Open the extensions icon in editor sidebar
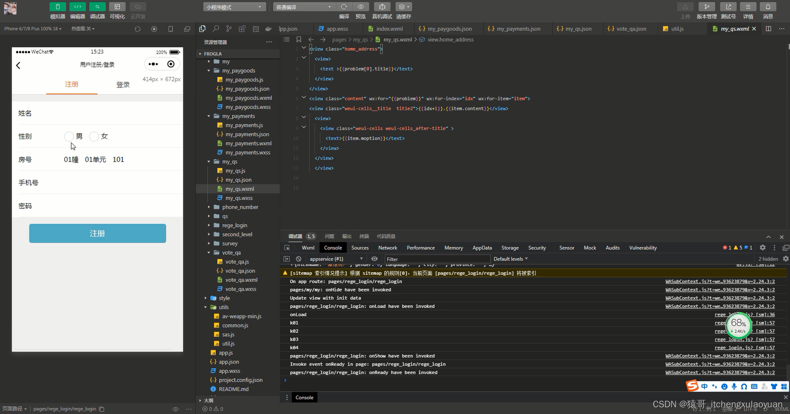790x414 pixels. pyautogui.click(x=242, y=28)
